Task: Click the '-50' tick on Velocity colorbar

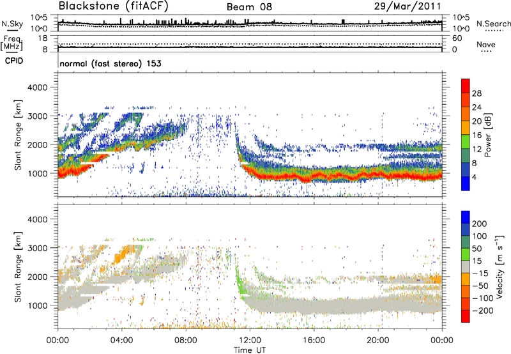Action: (480, 286)
